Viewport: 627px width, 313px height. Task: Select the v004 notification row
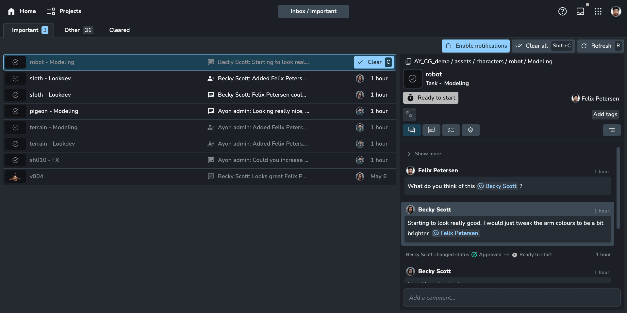pyautogui.click(x=200, y=177)
